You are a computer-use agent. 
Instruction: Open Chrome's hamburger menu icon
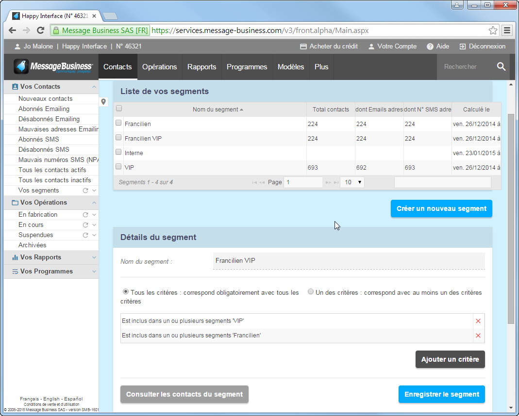click(x=507, y=31)
